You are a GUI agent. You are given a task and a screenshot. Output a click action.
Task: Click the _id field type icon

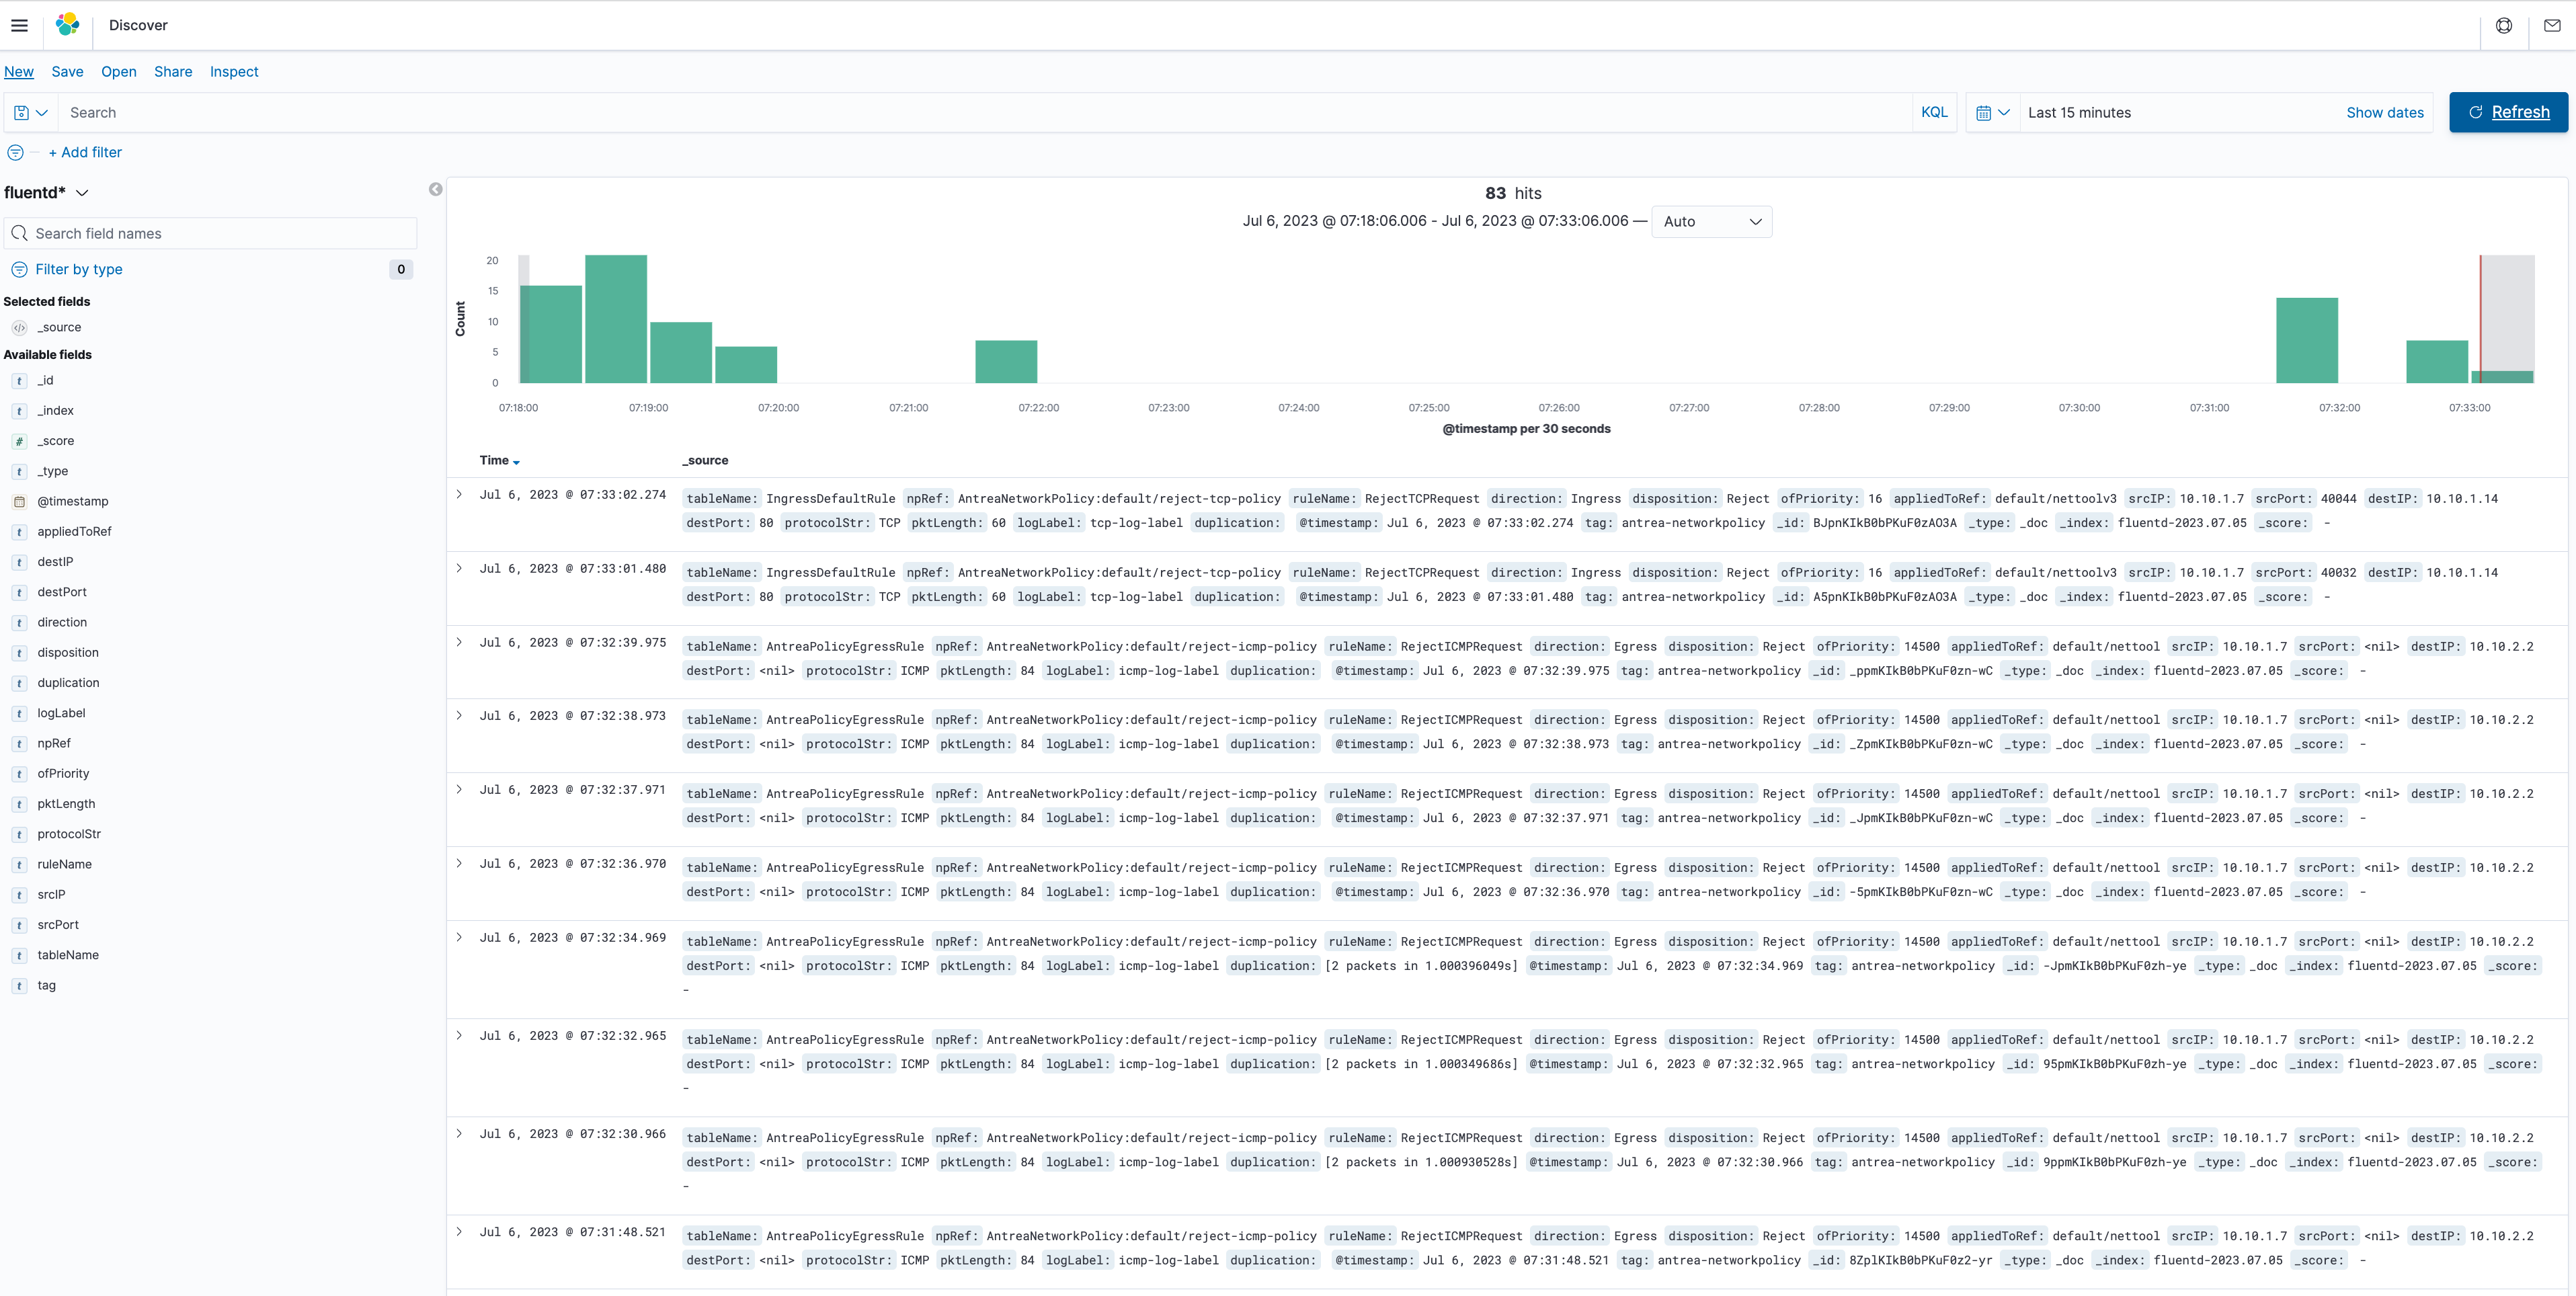point(19,381)
